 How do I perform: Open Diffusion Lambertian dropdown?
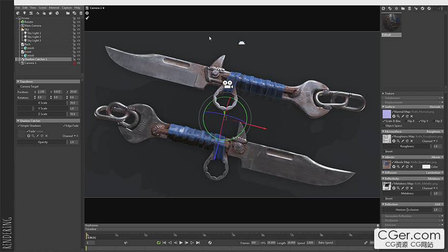(x=435, y=173)
